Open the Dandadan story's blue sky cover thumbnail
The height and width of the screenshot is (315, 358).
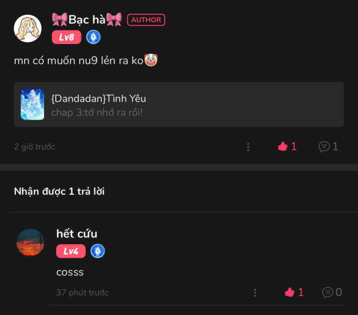[33, 104]
